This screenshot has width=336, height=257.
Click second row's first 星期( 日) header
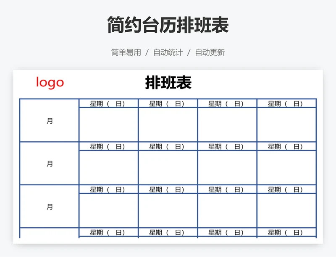point(109,147)
